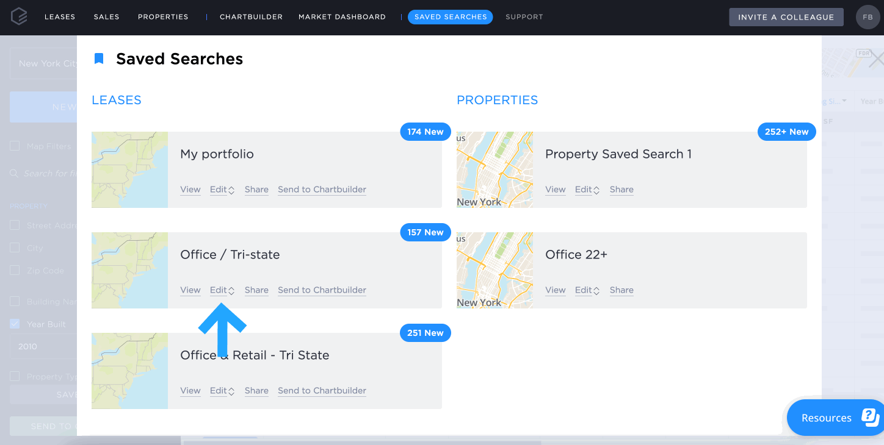
Task: Click the 251 New badge on Office & Retail
Action: (x=426, y=333)
